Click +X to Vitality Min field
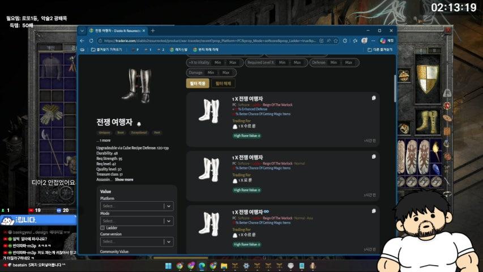The width and height of the screenshot is (483, 272). pos(218,62)
